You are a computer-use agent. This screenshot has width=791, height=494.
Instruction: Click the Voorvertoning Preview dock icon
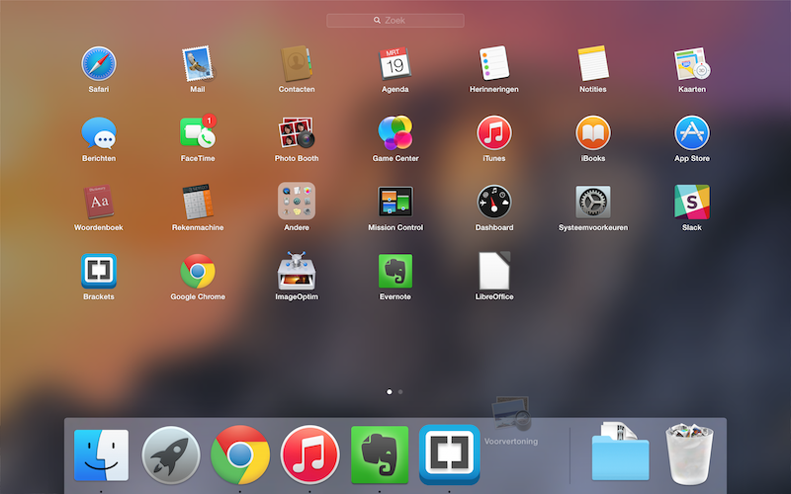tap(511, 414)
